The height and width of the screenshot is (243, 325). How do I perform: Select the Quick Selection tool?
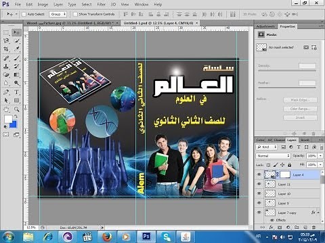(16, 40)
